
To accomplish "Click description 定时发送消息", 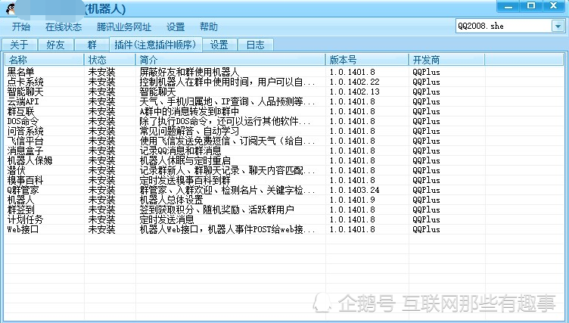I will 167,219.
